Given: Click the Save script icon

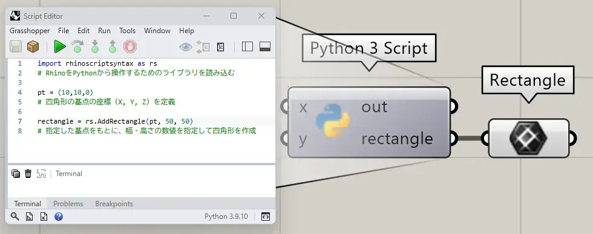Looking at the screenshot, I should click(16, 46).
